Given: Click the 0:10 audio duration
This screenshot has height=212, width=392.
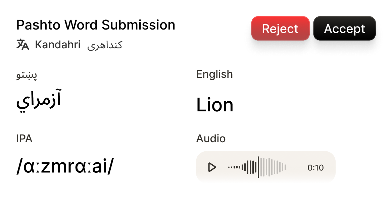Looking at the screenshot, I should tap(315, 167).
